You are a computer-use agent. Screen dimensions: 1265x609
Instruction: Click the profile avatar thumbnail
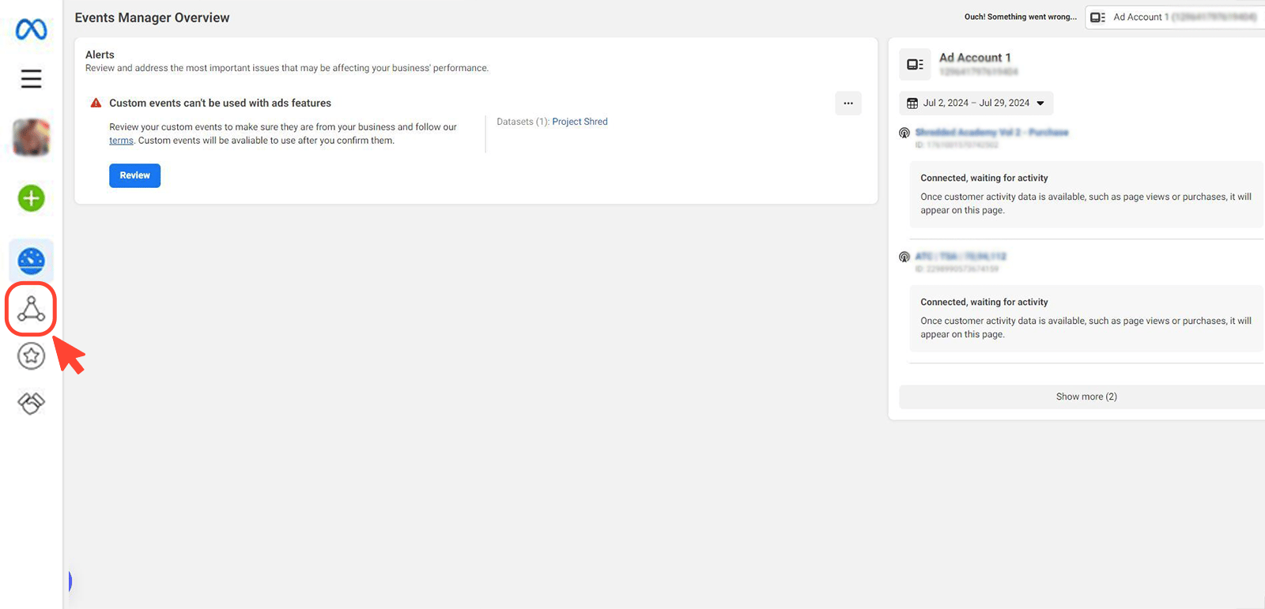tap(32, 137)
